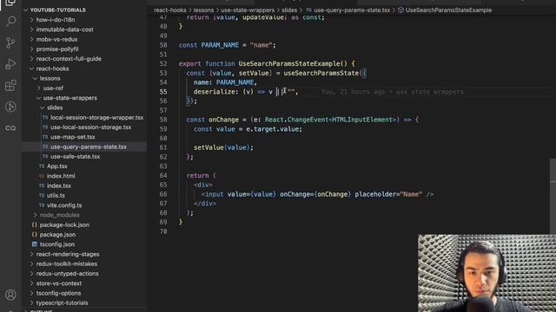Image resolution: width=556 pixels, height=312 pixels.
Task: Open use-local-session-storage.tsx file
Action: (90, 127)
